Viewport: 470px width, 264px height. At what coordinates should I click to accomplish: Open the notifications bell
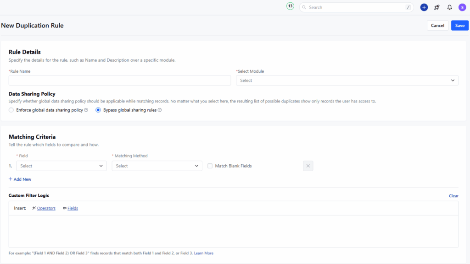(449, 7)
